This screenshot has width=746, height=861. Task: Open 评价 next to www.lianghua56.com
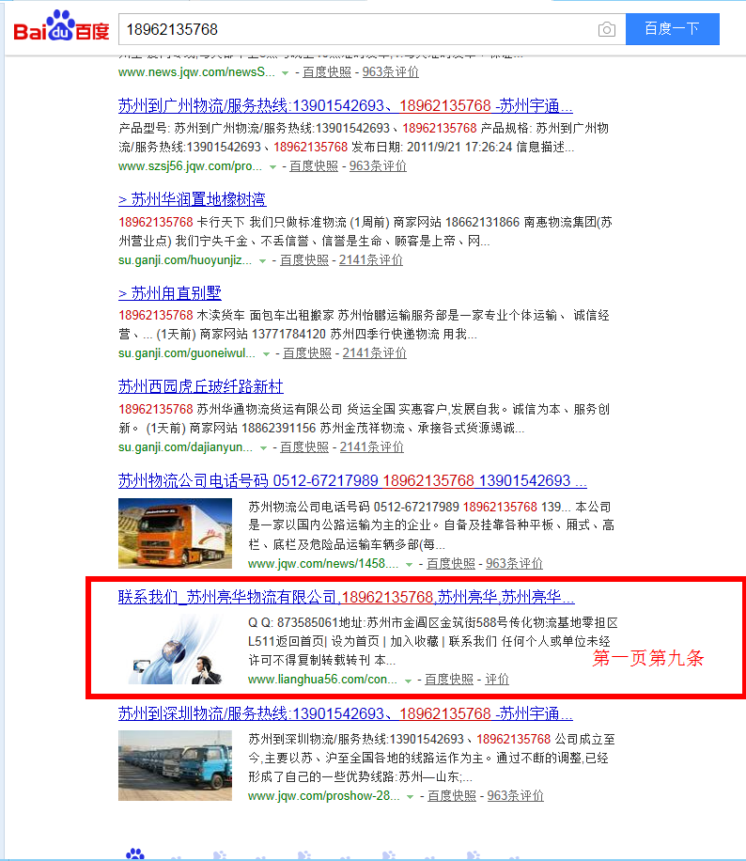coord(497,680)
